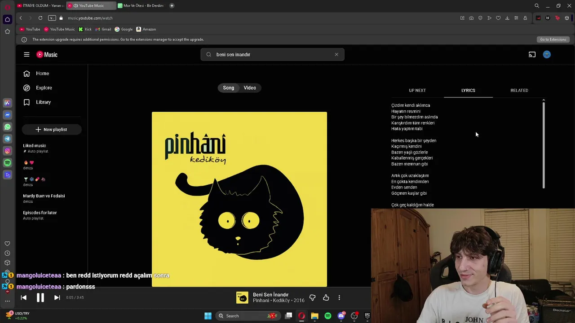Reload the page
The height and width of the screenshot is (323, 575).
[40, 18]
